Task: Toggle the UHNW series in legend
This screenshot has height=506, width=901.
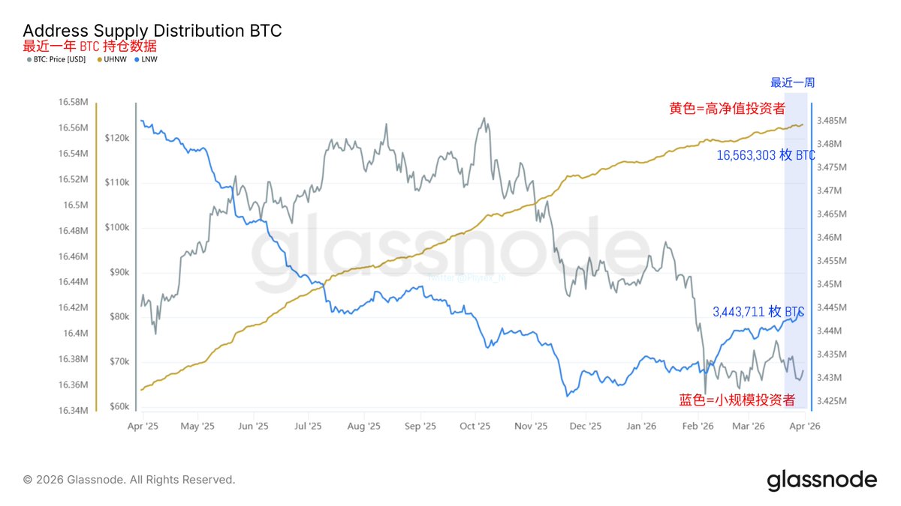Action: point(116,59)
